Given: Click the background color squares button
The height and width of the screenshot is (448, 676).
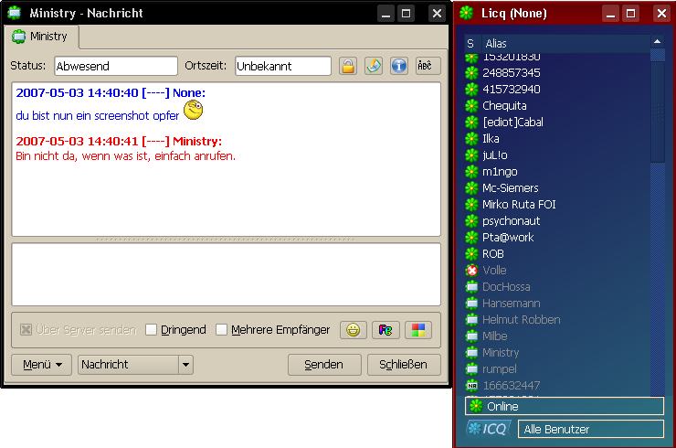Looking at the screenshot, I should (x=418, y=330).
